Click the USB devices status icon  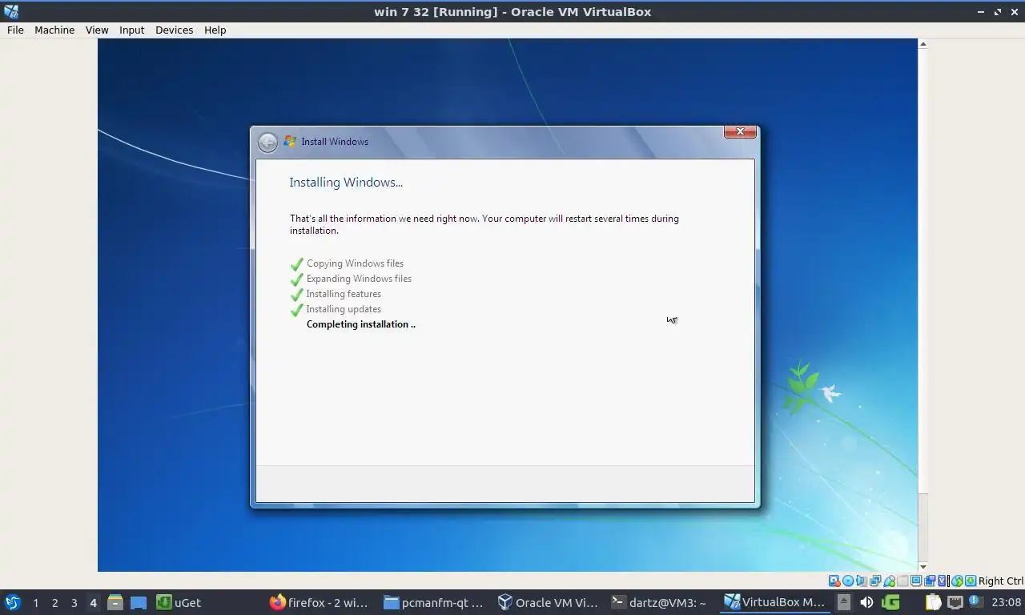tap(889, 581)
